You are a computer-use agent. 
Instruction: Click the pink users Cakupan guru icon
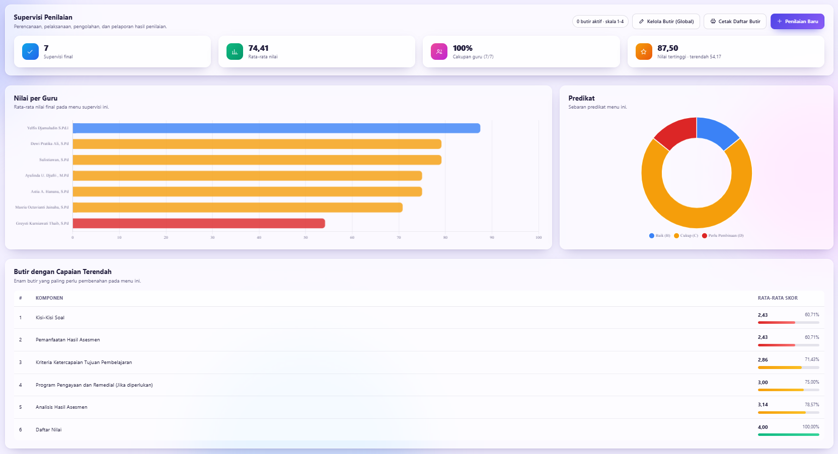click(439, 51)
